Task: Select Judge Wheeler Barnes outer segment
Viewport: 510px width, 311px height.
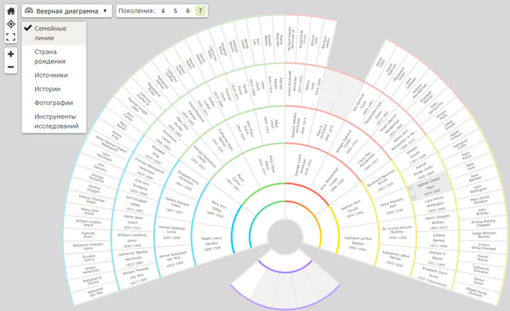Action: coord(483,235)
